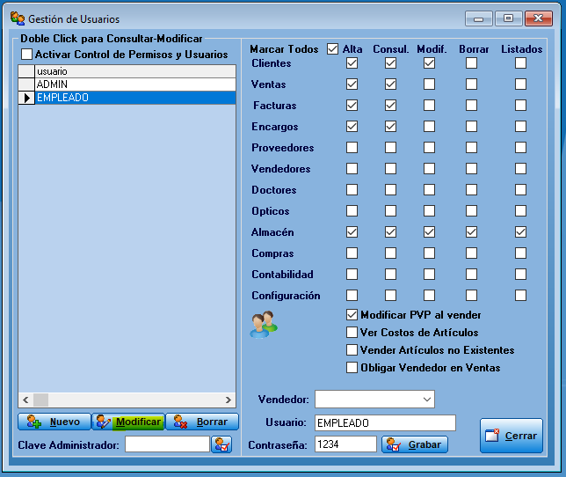Check Configuración Alta permission
This screenshot has height=477, width=566.
[x=352, y=295]
